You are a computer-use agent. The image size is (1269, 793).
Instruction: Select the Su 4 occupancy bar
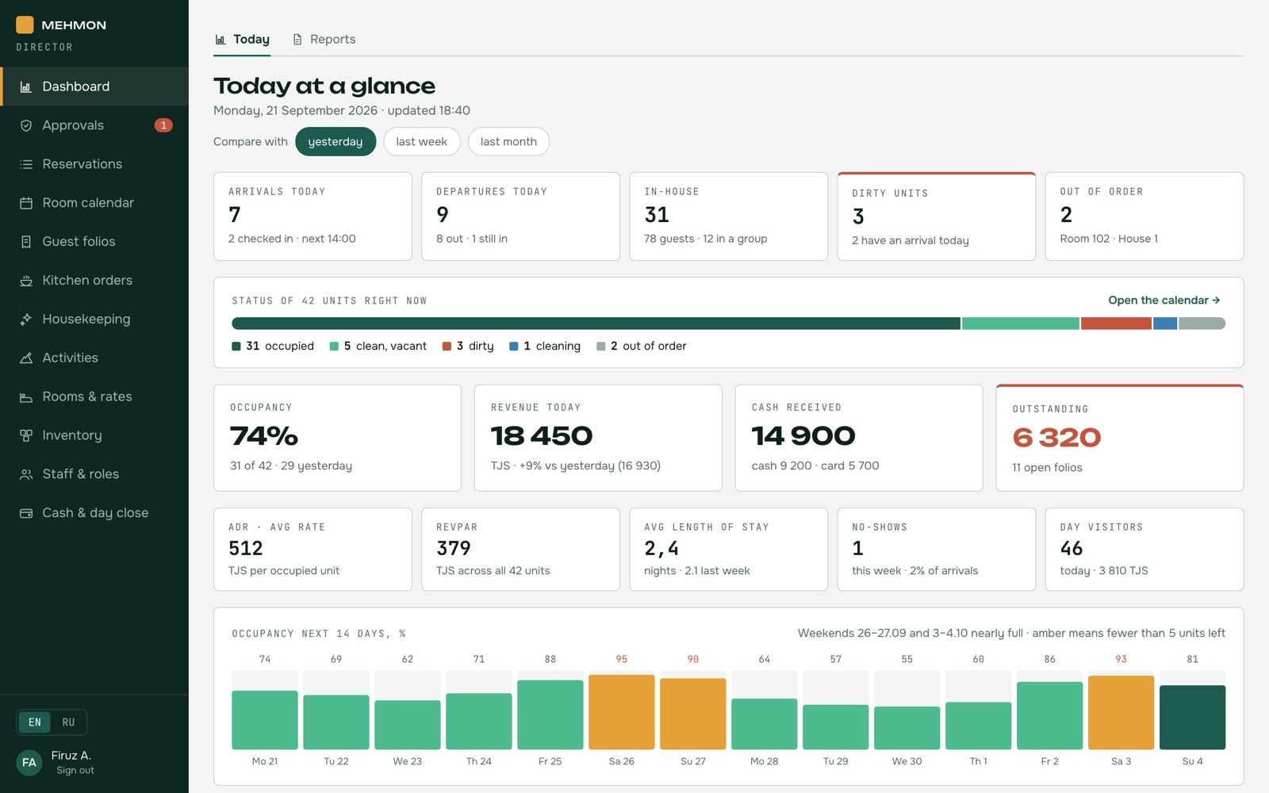coord(1192,718)
